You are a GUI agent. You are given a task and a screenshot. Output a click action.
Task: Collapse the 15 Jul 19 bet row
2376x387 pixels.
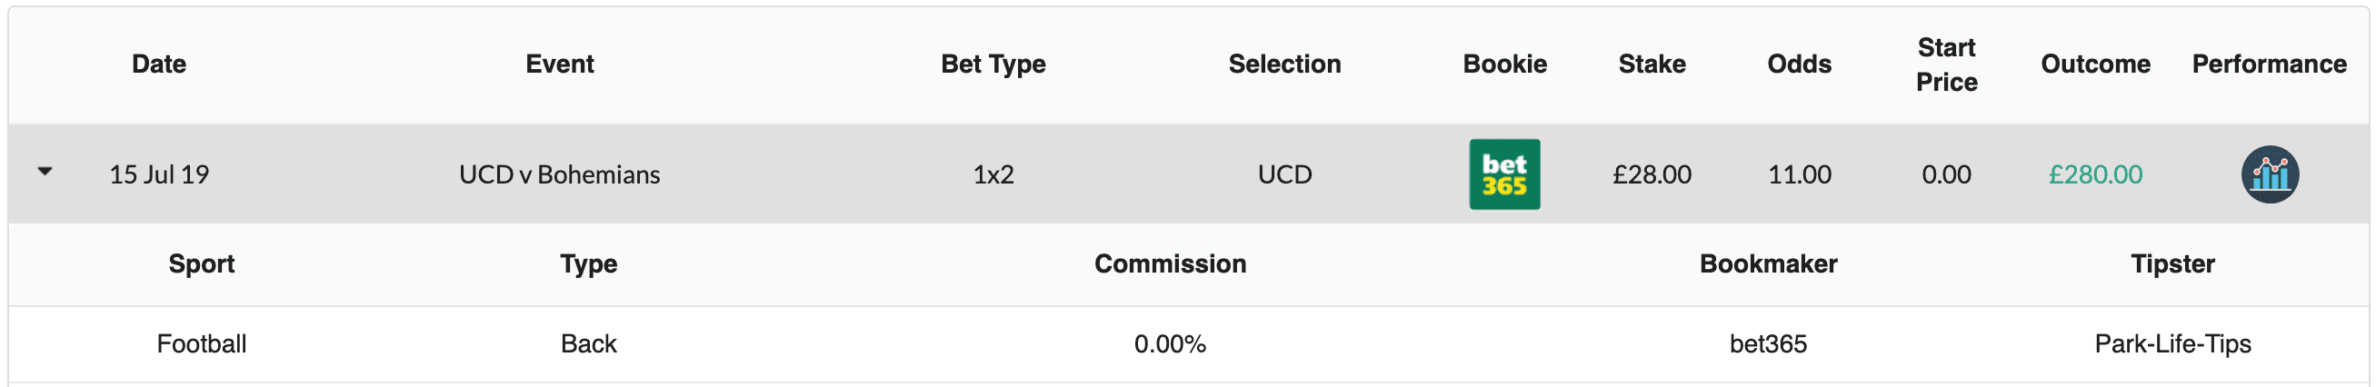click(x=45, y=172)
